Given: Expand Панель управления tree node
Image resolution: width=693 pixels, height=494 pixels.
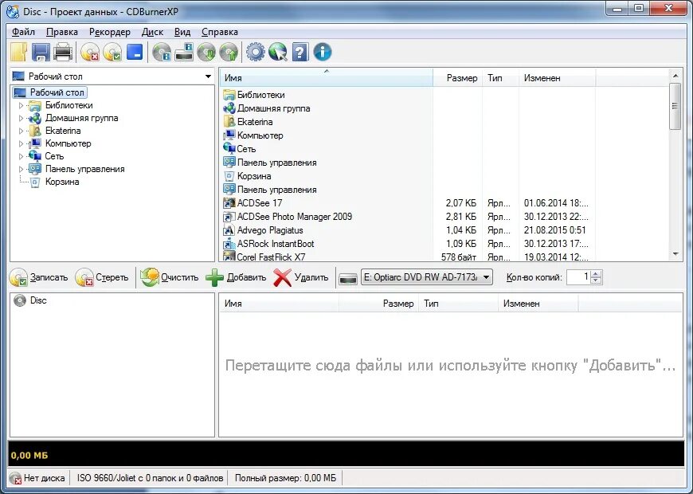Looking at the screenshot, I should coord(21,170).
